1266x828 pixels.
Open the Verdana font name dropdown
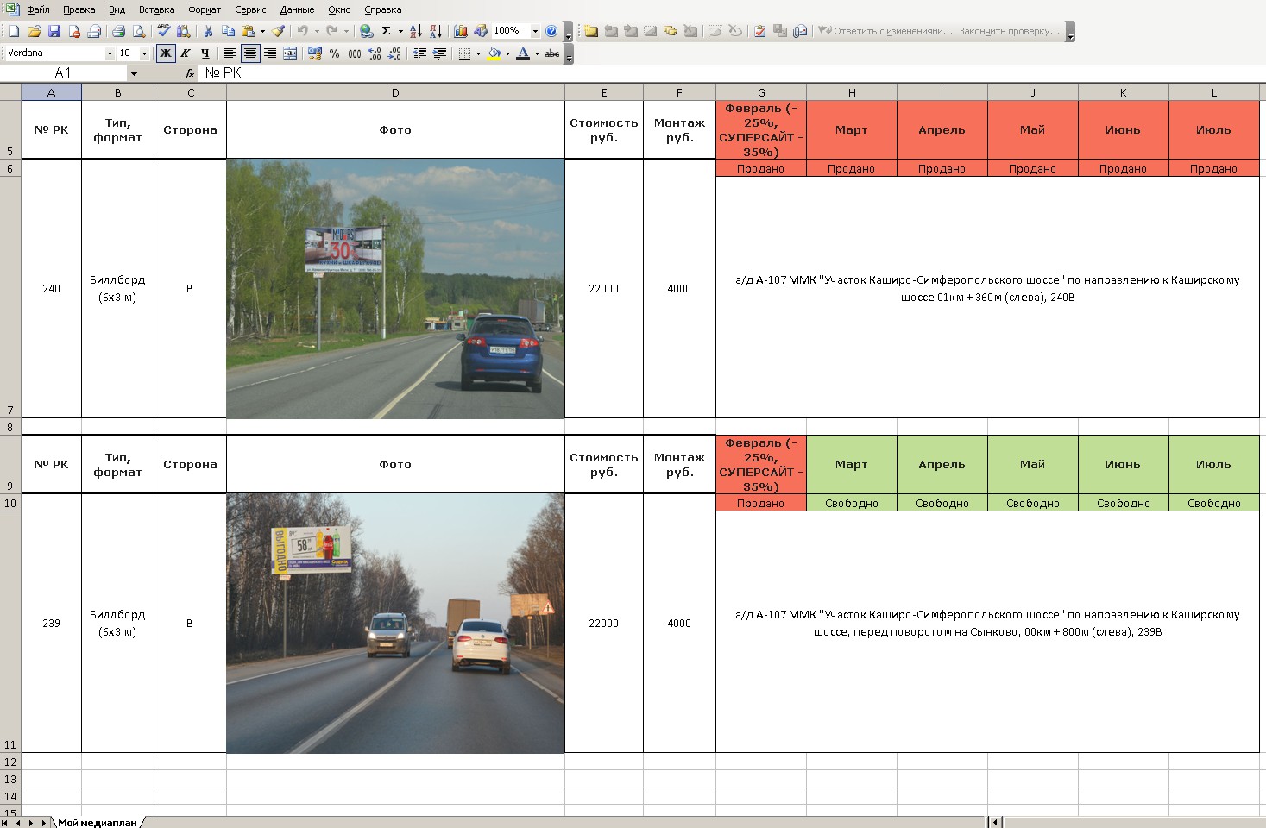pyautogui.click(x=110, y=53)
